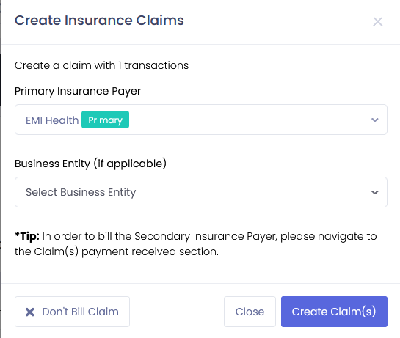The height and width of the screenshot is (338, 400).
Task: Click the Select Business Entity placeholder text
Action: [81, 192]
